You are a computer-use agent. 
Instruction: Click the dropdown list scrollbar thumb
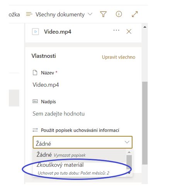pos(129,162)
